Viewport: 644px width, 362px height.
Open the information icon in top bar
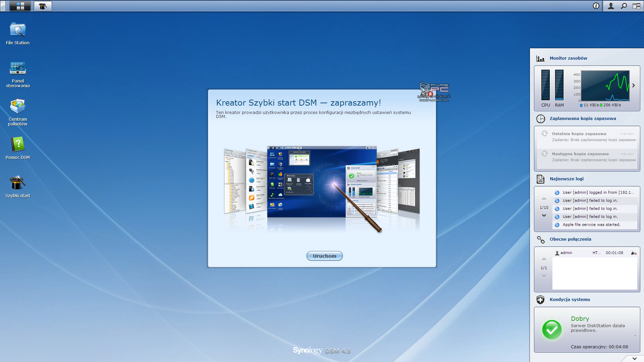[596, 6]
